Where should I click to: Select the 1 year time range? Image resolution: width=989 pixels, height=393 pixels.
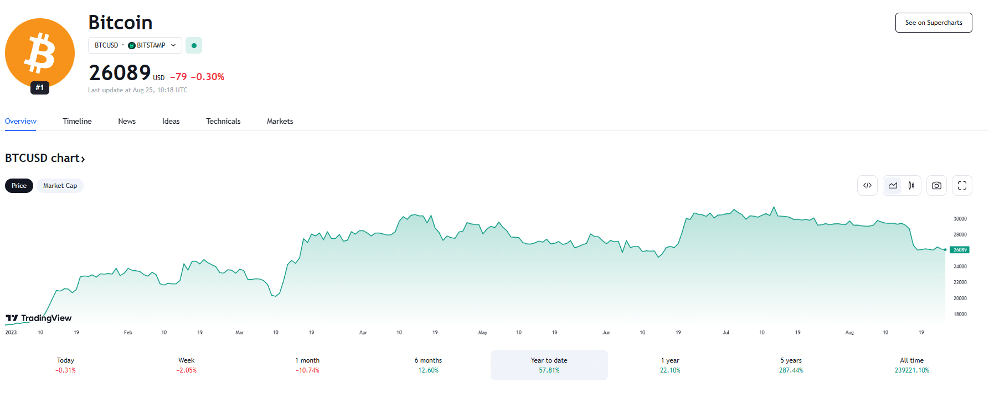click(x=670, y=365)
